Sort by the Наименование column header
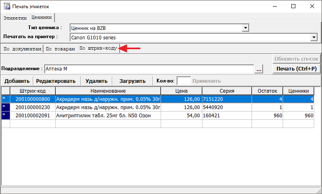This screenshot has height=194, width=322. click(x=108, y=91)
